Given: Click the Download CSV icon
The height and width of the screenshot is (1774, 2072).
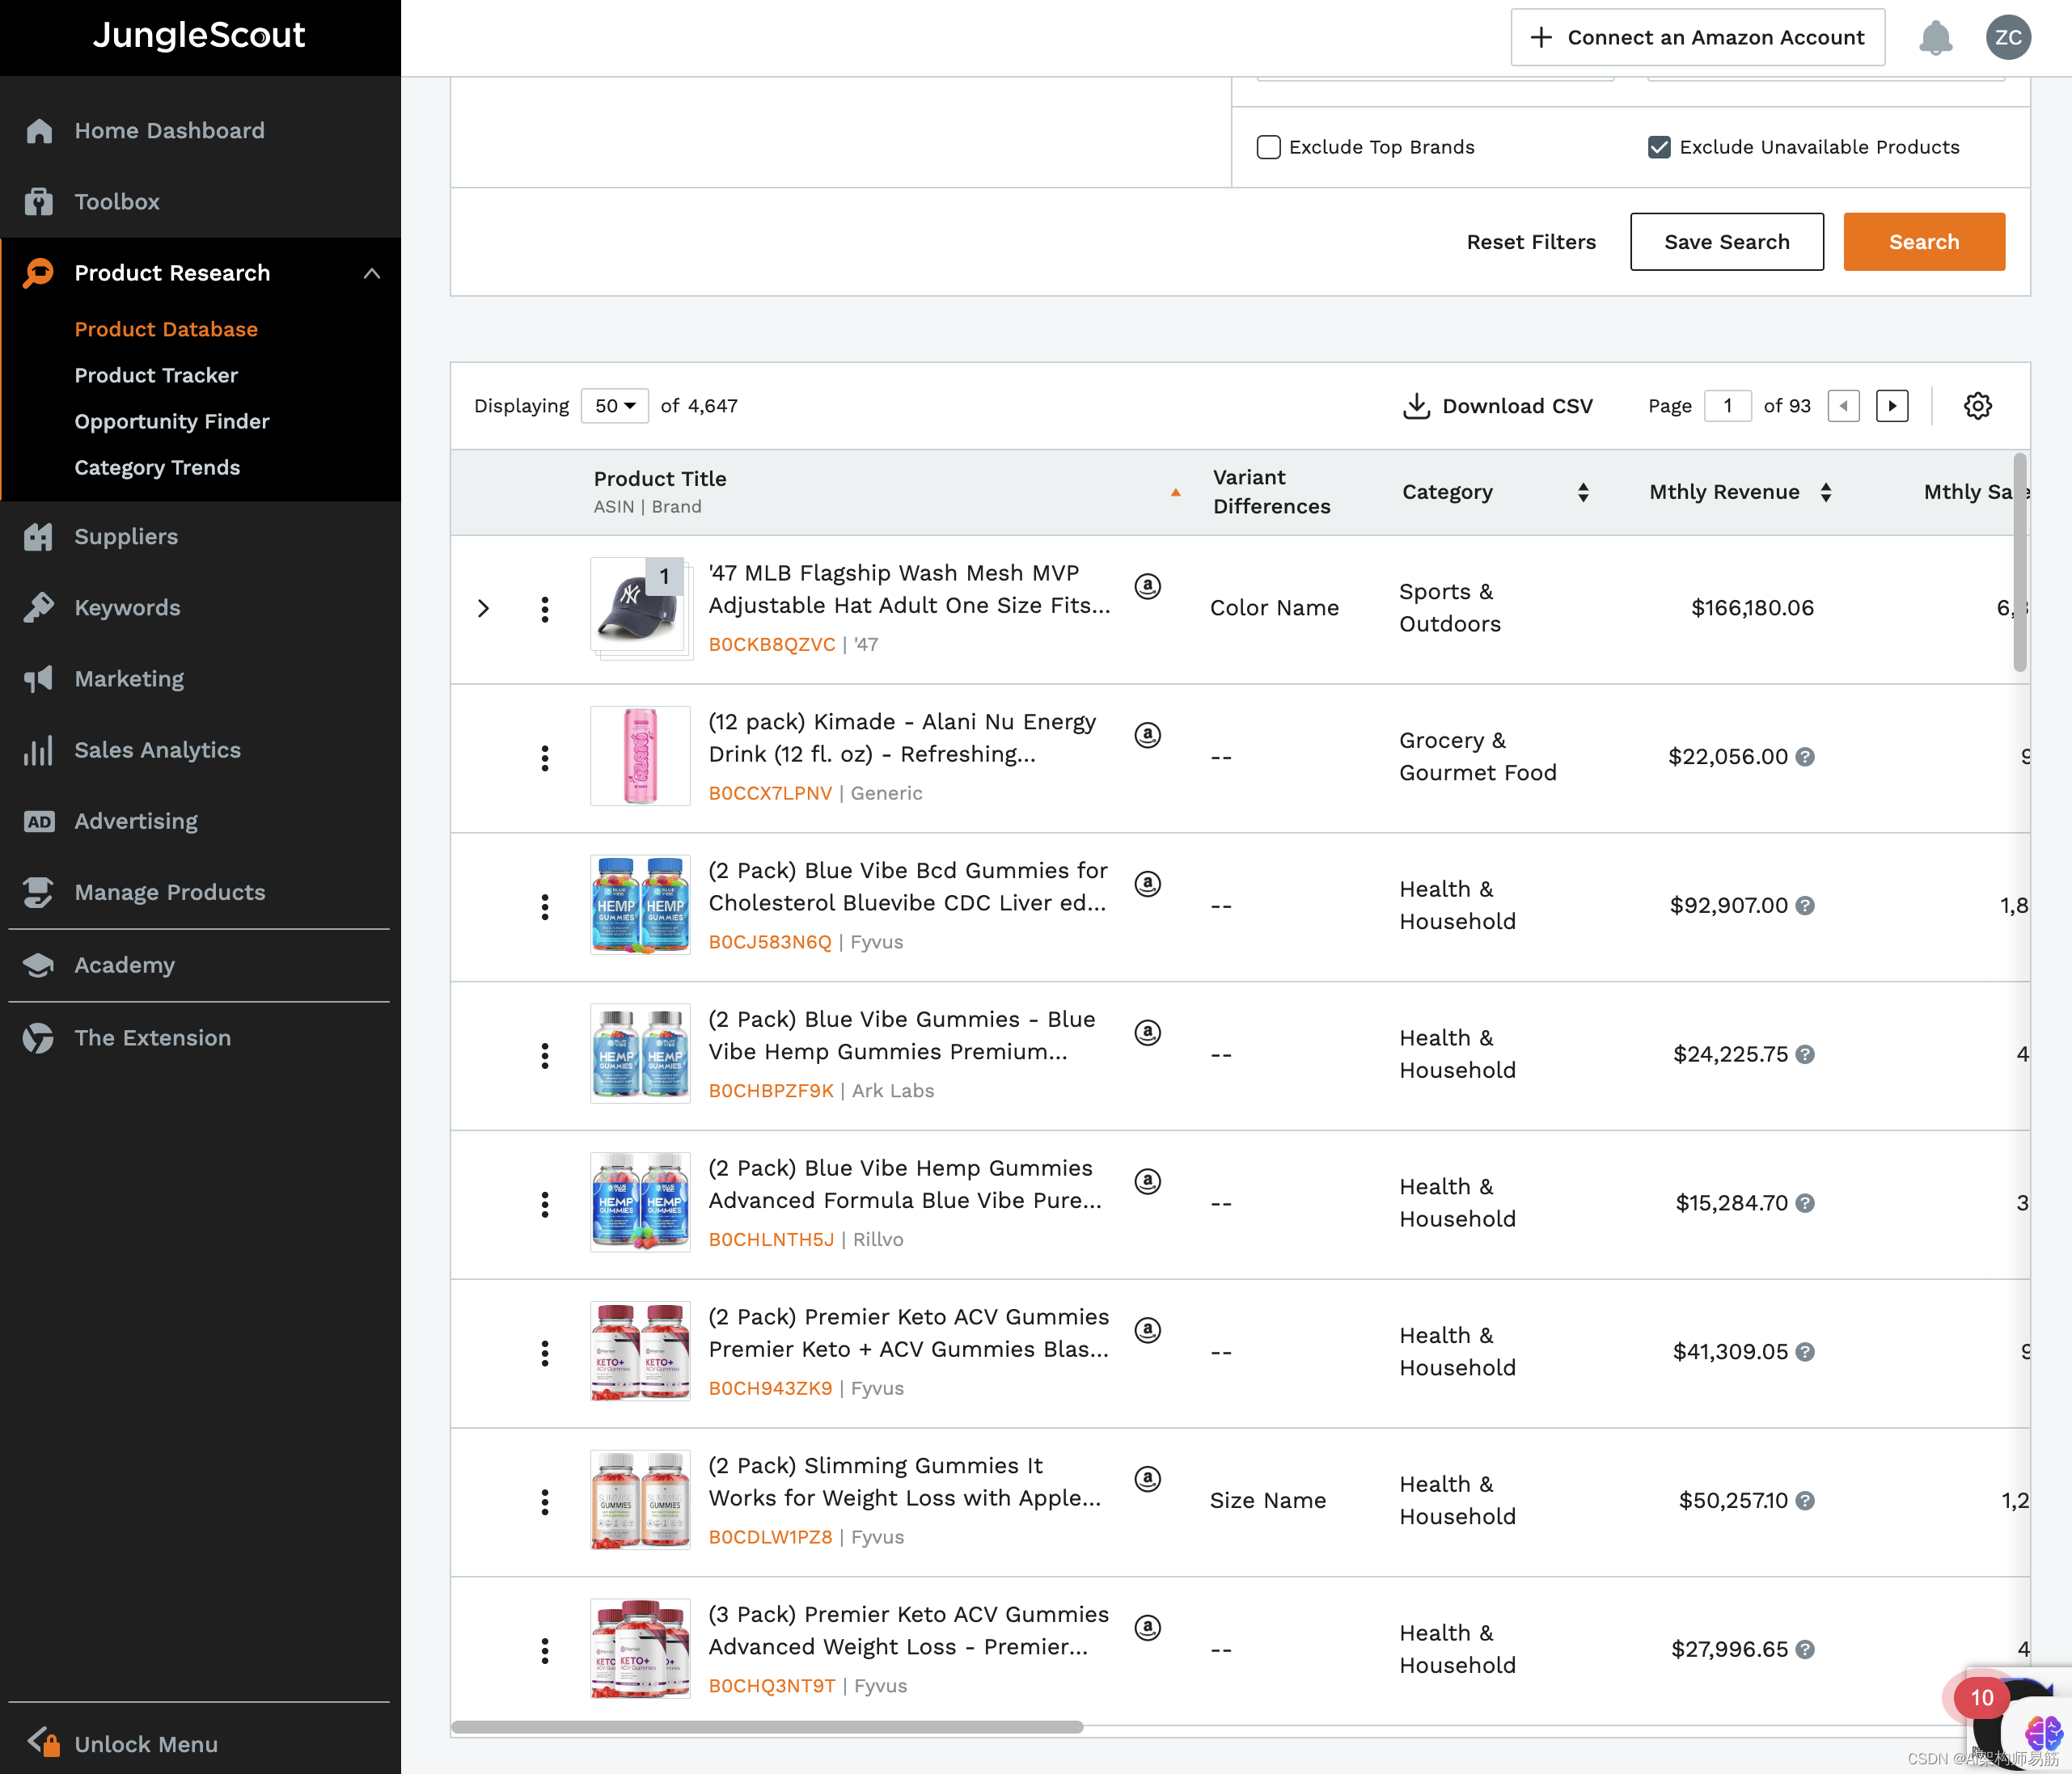Looking at the screenshot, I should 1416,406.
